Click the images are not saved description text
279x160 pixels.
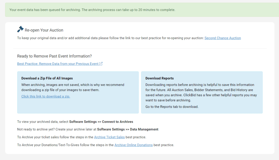click(x=72, y=87)
